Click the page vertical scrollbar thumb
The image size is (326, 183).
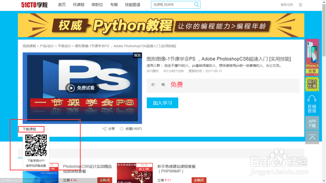click(324, 30)
